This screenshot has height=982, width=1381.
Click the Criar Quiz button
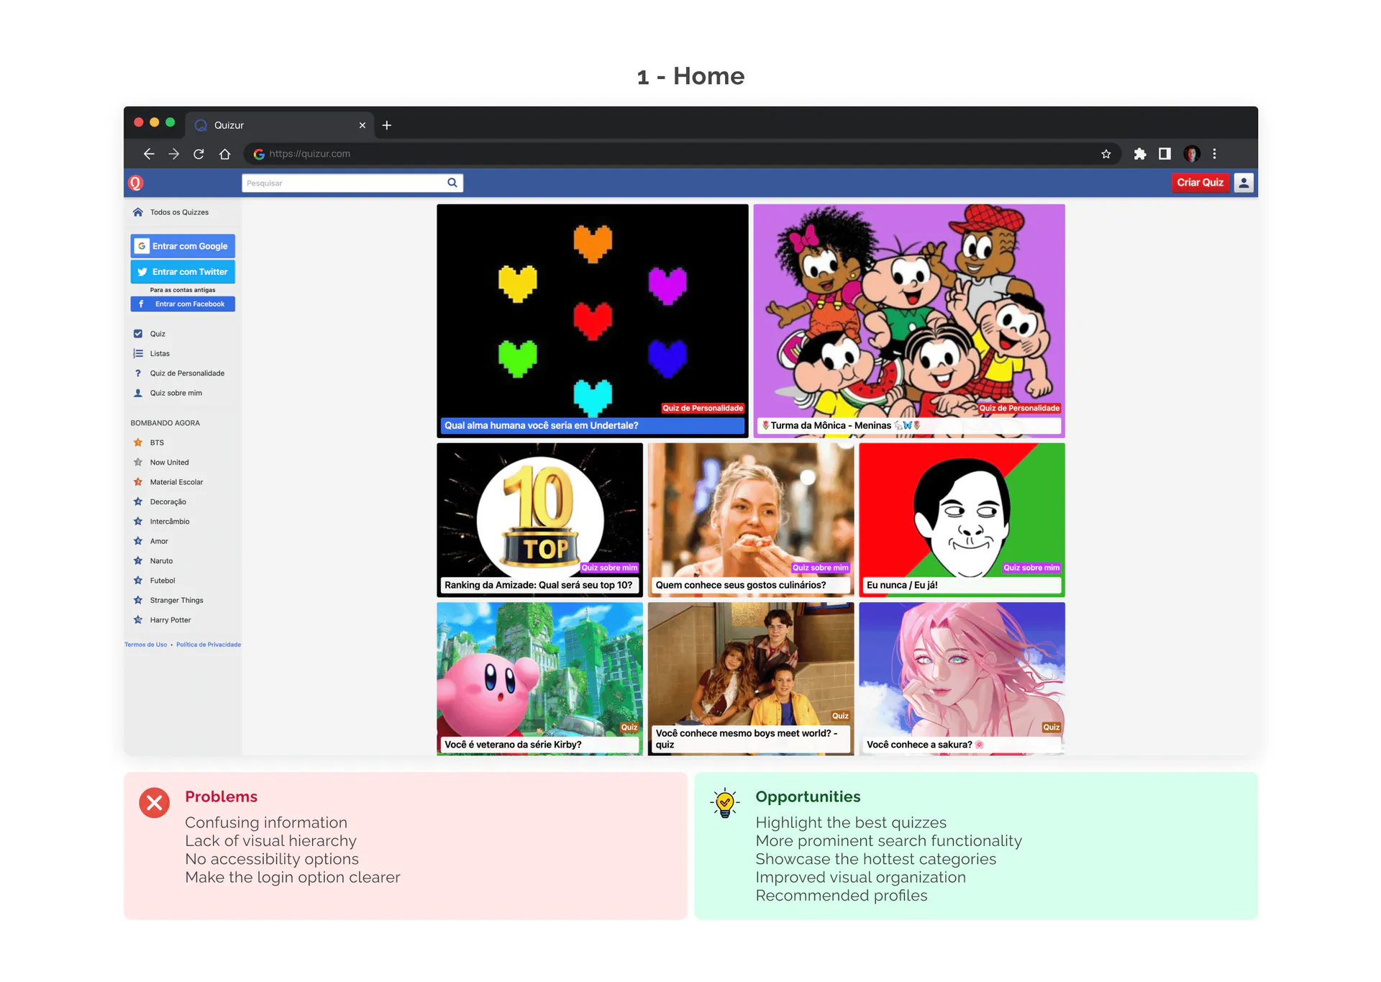tap(1200, 183)
